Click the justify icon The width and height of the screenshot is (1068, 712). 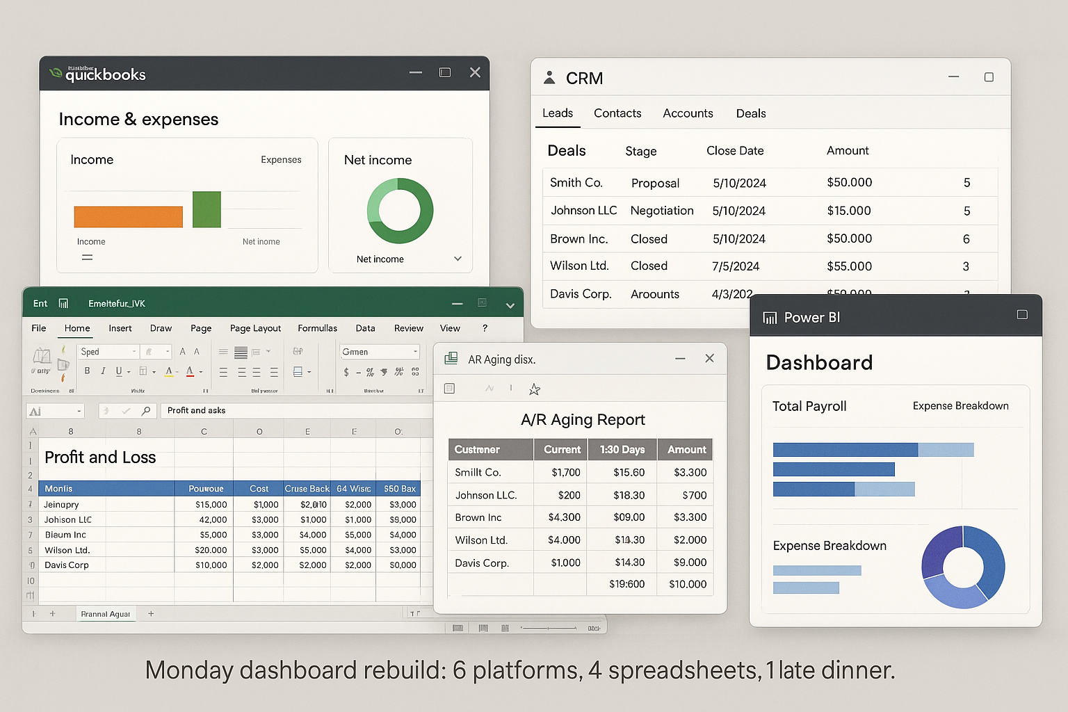tap(274, 372)
